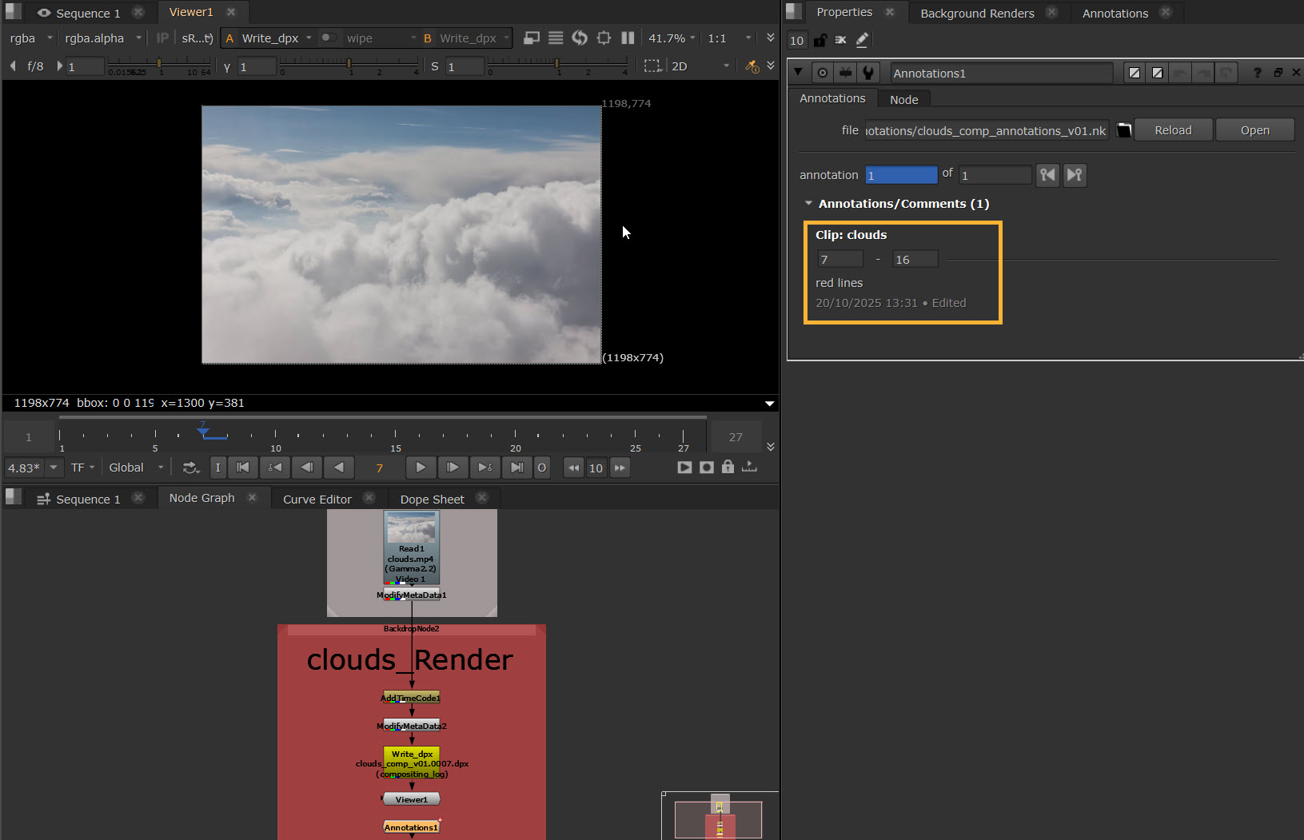Click the file browse folder icon

(x=1124, y=130)
